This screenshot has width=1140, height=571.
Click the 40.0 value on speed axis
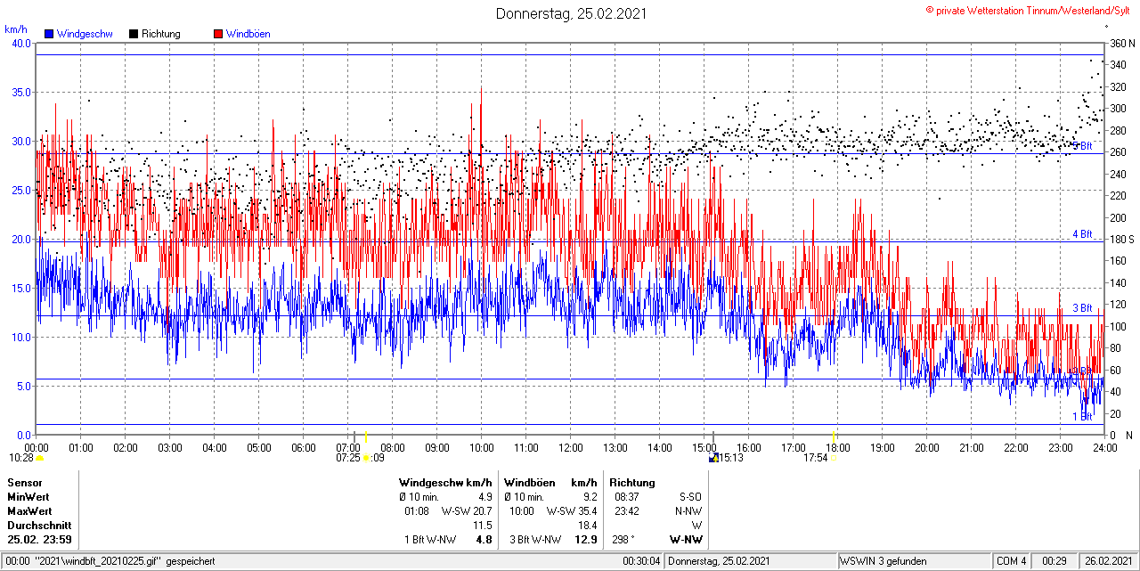pos(20,43)
